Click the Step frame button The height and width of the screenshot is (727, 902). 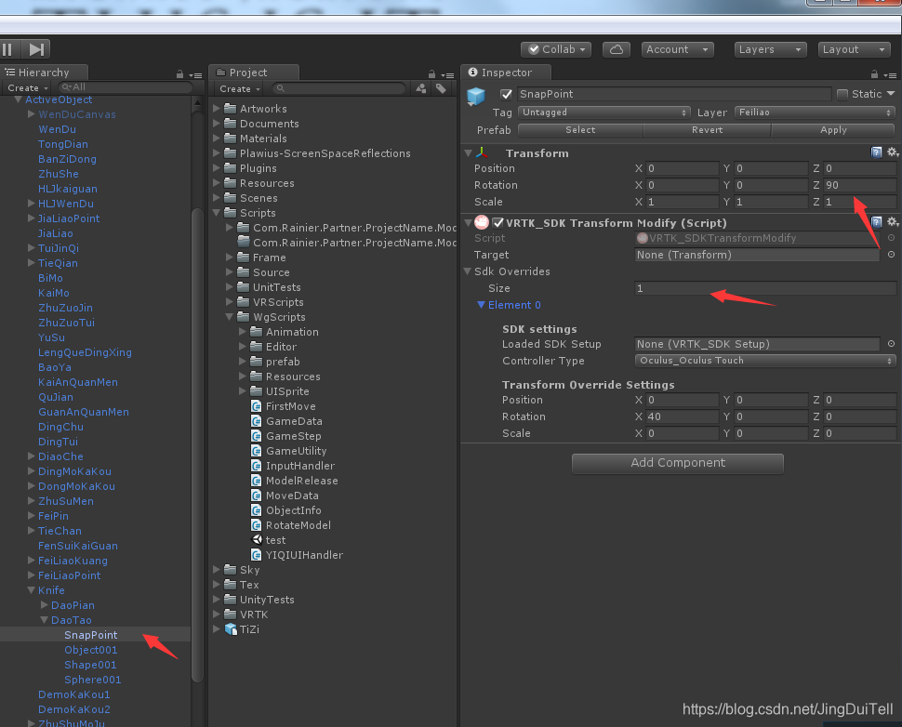(36, 49)
